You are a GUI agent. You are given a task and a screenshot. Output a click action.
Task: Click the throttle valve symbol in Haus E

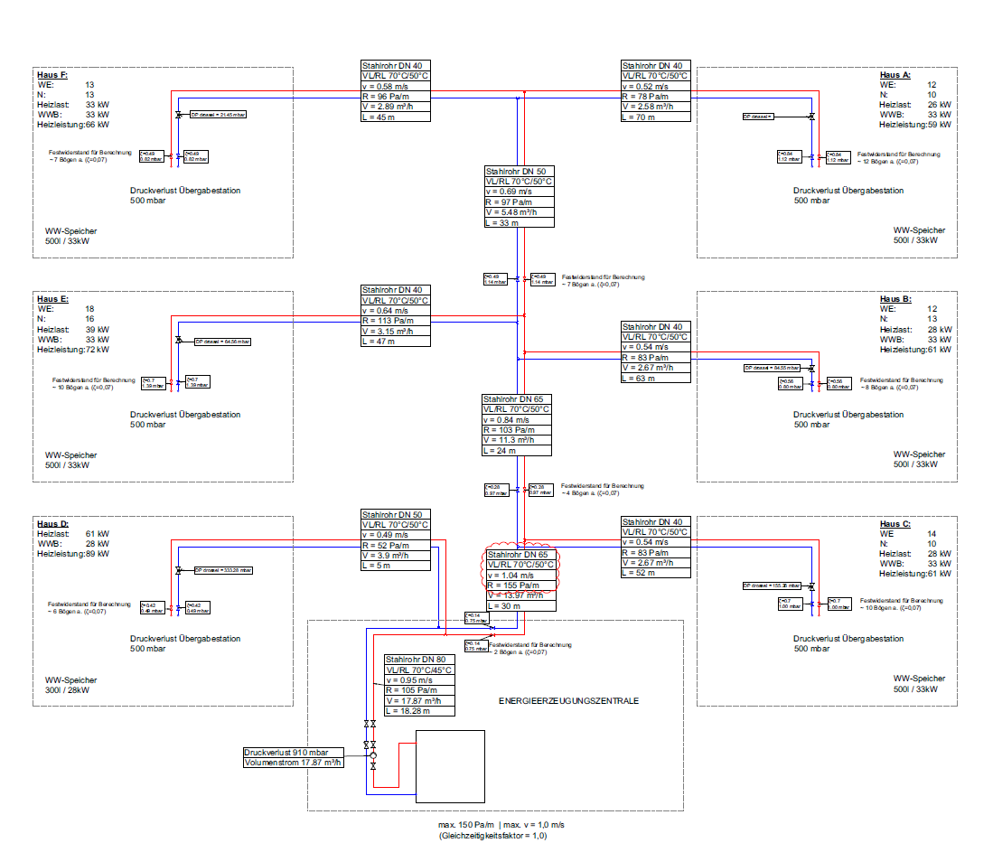[178, 342]
